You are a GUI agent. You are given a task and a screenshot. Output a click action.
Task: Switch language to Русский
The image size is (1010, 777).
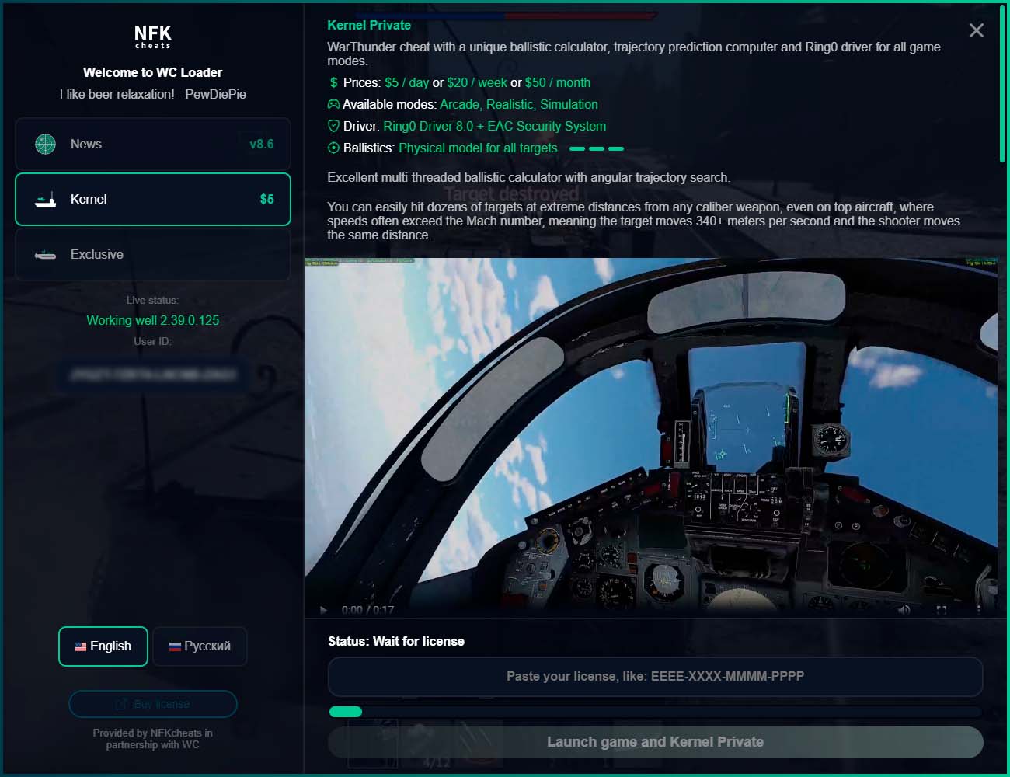click(200, 646)
